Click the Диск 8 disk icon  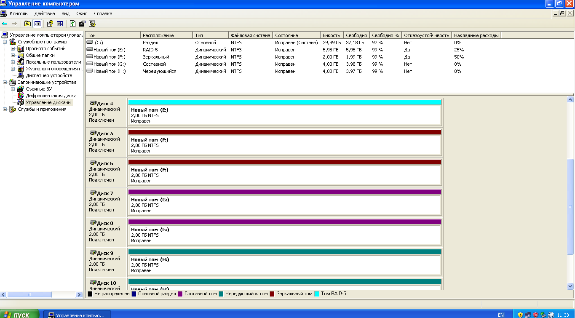93,223
